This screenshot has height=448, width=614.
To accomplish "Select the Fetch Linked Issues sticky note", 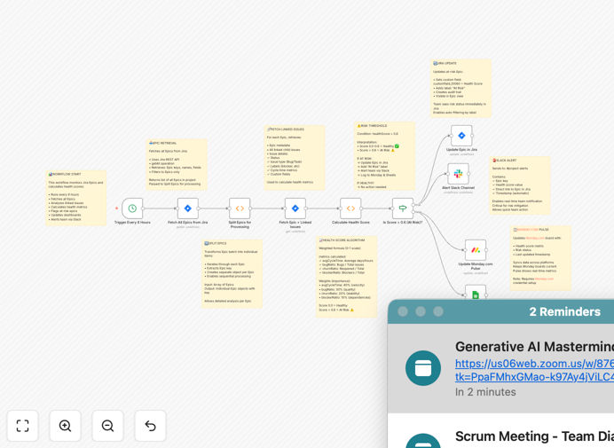I will (x=295, y=157).
